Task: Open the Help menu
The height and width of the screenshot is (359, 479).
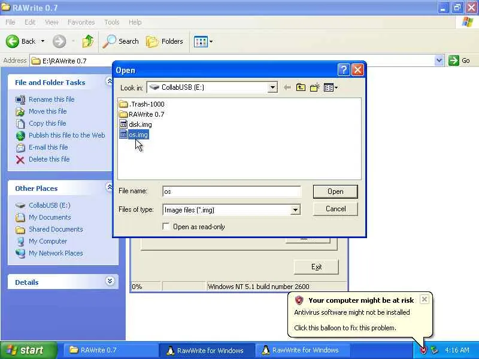Action: [x=135, y=22]
